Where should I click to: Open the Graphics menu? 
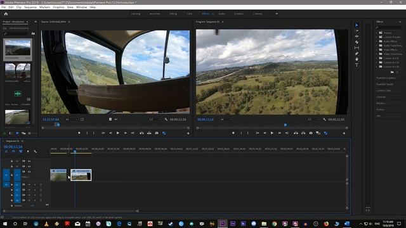point(58,7)
